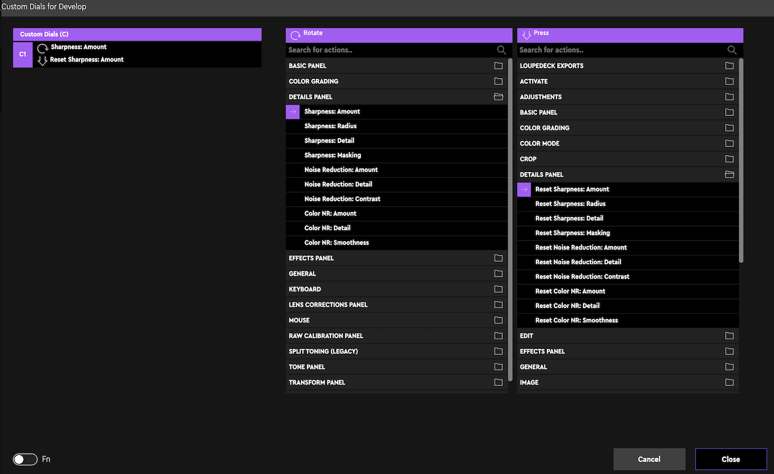Select Reset Sharpness: Radius press action

[627, 204]
